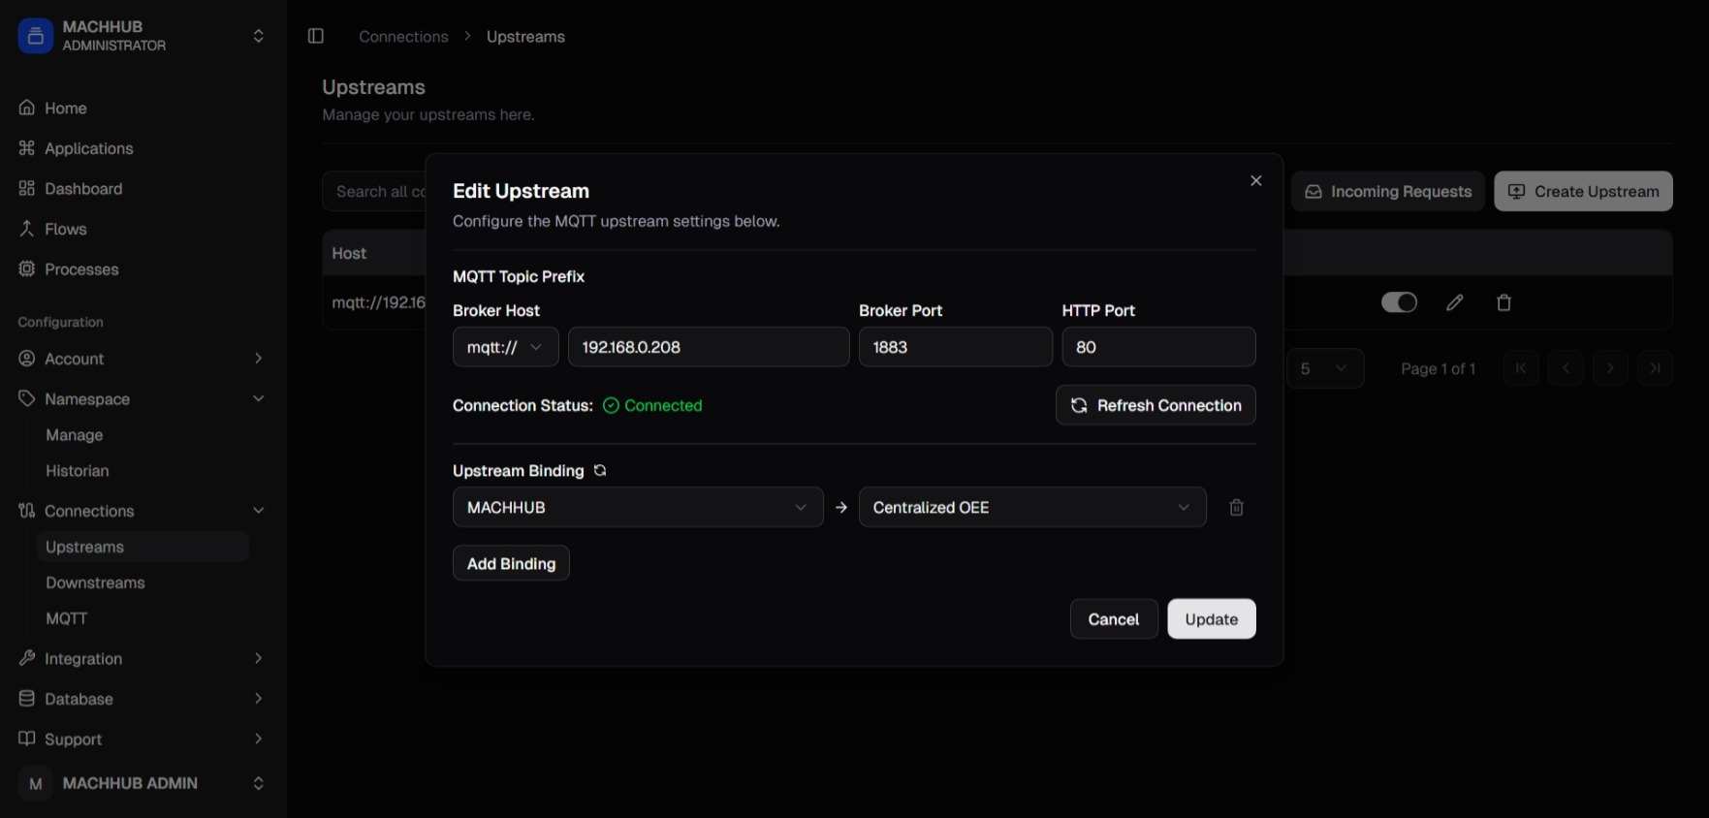Click the pencil edit icon in upstream row
This screenshot has height=818, width=1709.
click(x=1455, y=302)
